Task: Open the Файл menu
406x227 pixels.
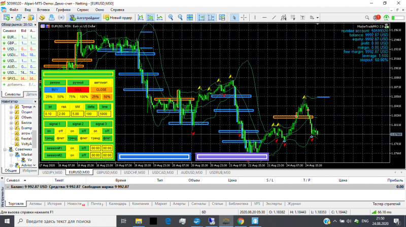Action: (x=14, y=10)
